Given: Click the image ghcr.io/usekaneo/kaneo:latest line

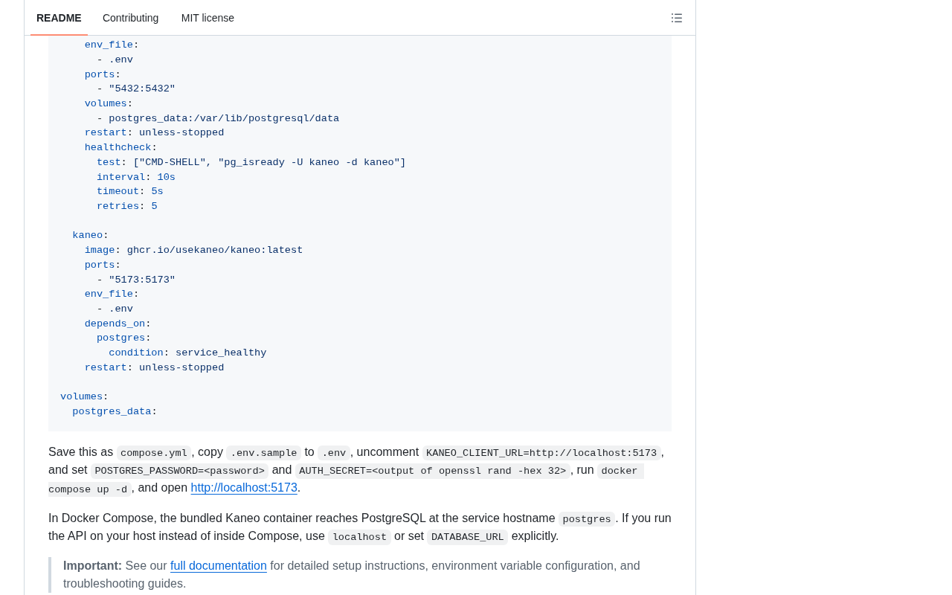Looking at the screenshot, I should pyautogui.click(x=193, y=251).
